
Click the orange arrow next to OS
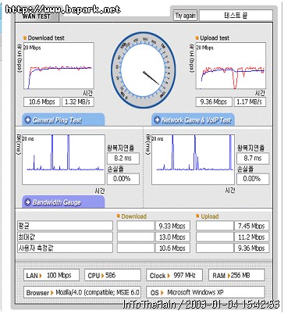[162, 293]
